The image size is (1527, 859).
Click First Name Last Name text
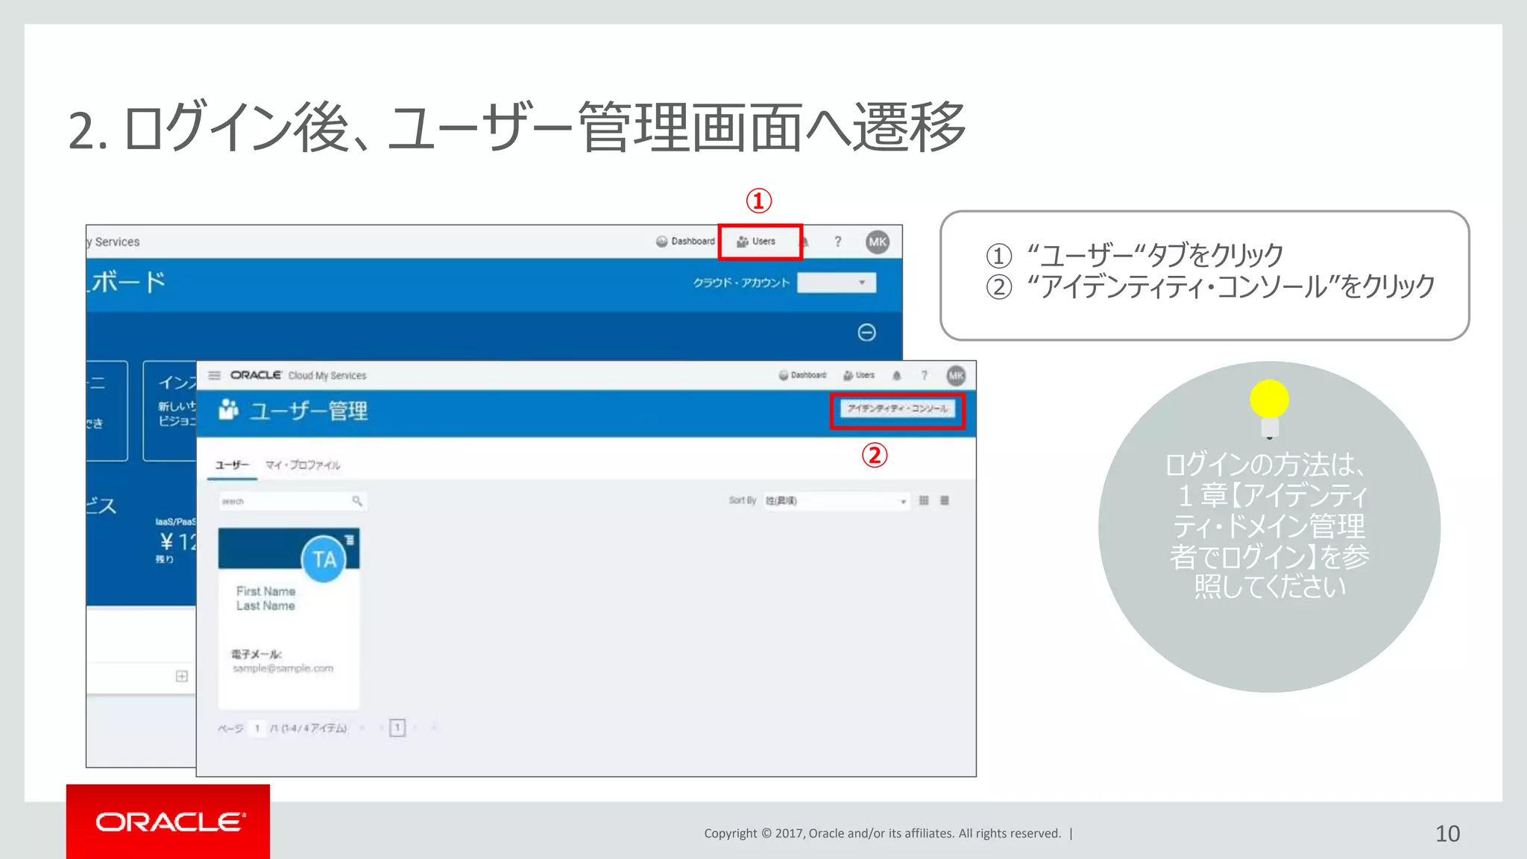[x=265, y=598]
